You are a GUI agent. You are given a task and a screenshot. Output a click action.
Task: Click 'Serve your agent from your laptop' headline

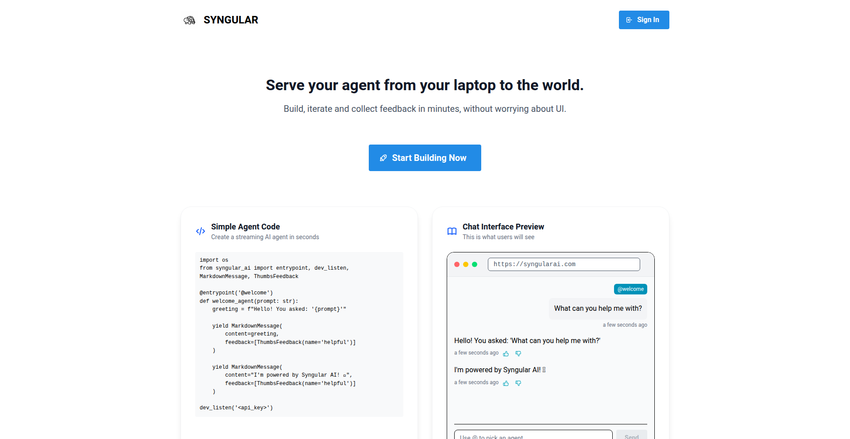[425, 85]
